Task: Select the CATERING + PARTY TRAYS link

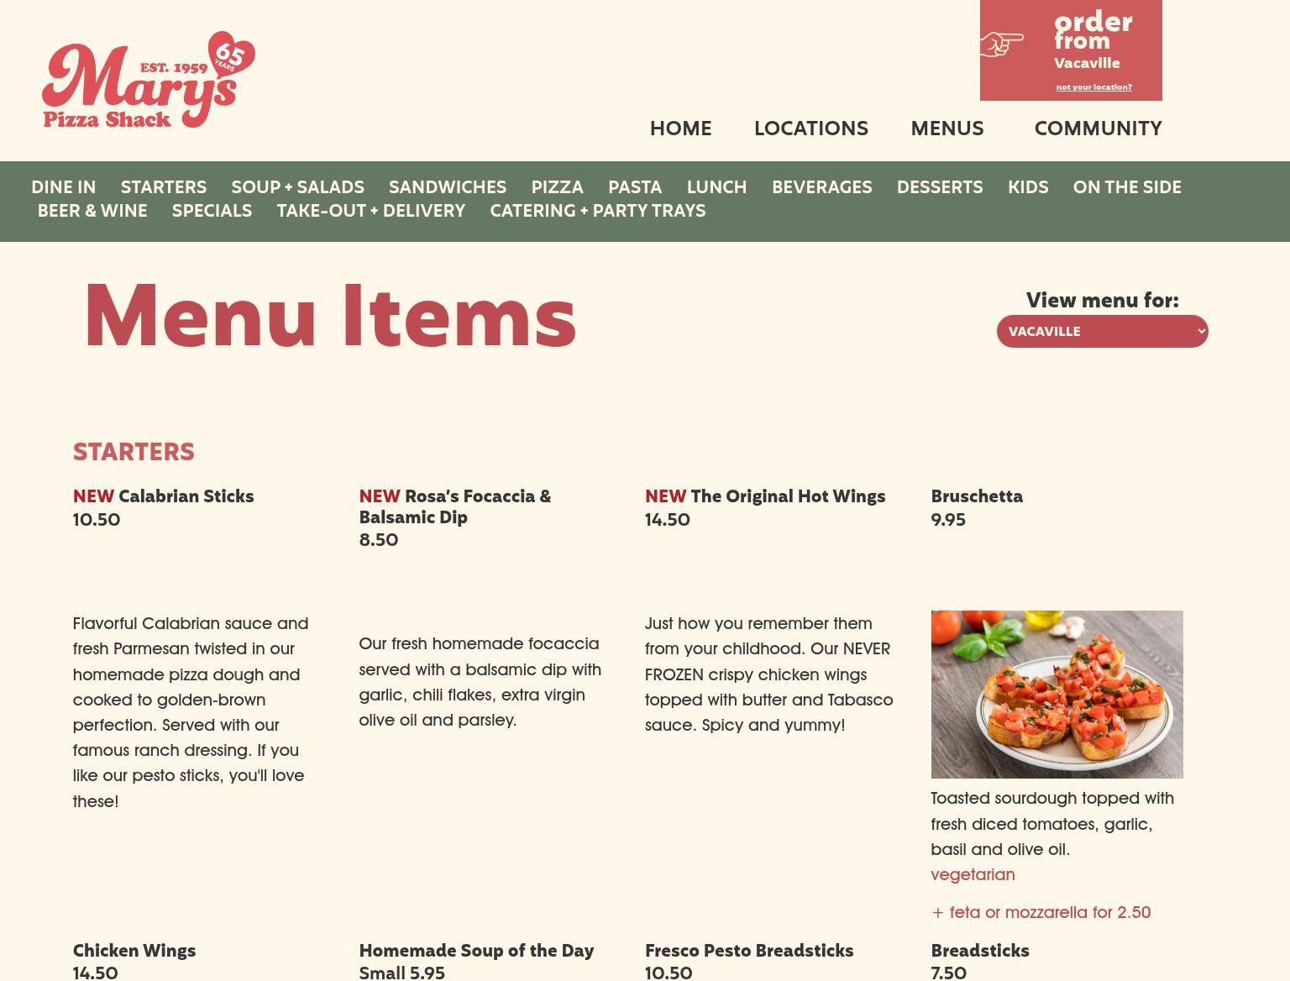Action: tap(598, 211)
